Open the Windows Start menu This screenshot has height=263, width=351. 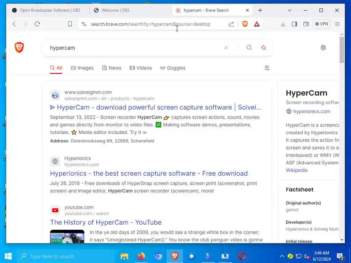(x=8, y=256)
